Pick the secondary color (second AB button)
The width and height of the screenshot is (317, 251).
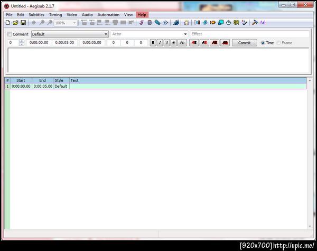204,43
